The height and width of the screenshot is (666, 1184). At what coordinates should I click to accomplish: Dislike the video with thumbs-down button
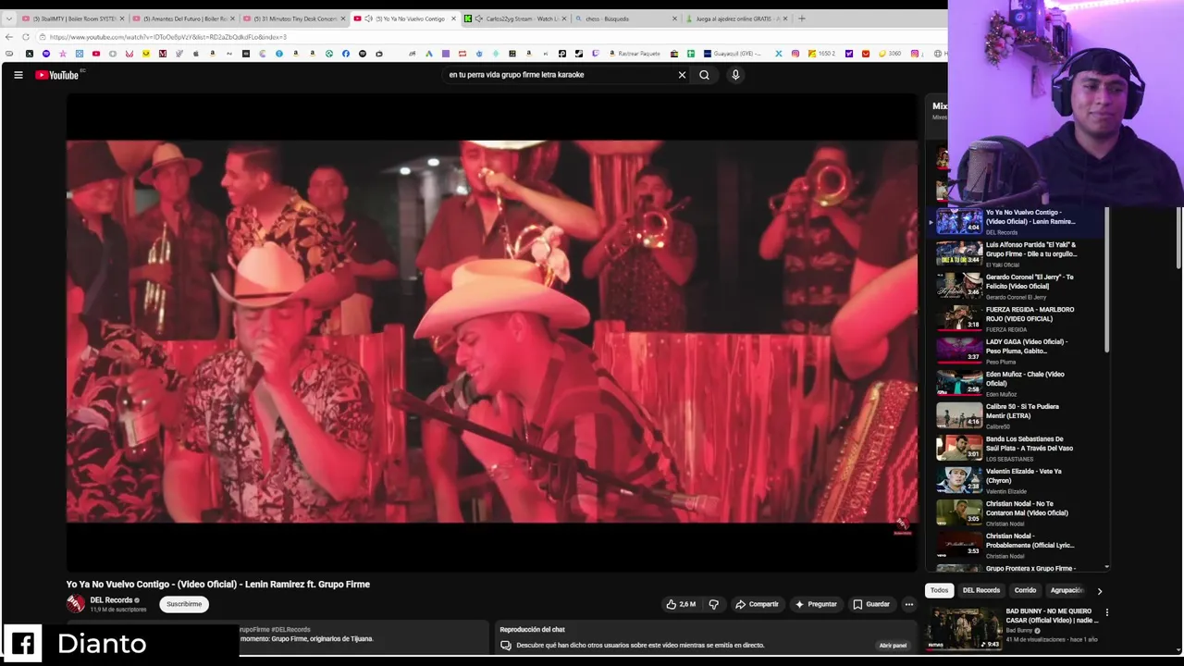(x=713, y=604)
